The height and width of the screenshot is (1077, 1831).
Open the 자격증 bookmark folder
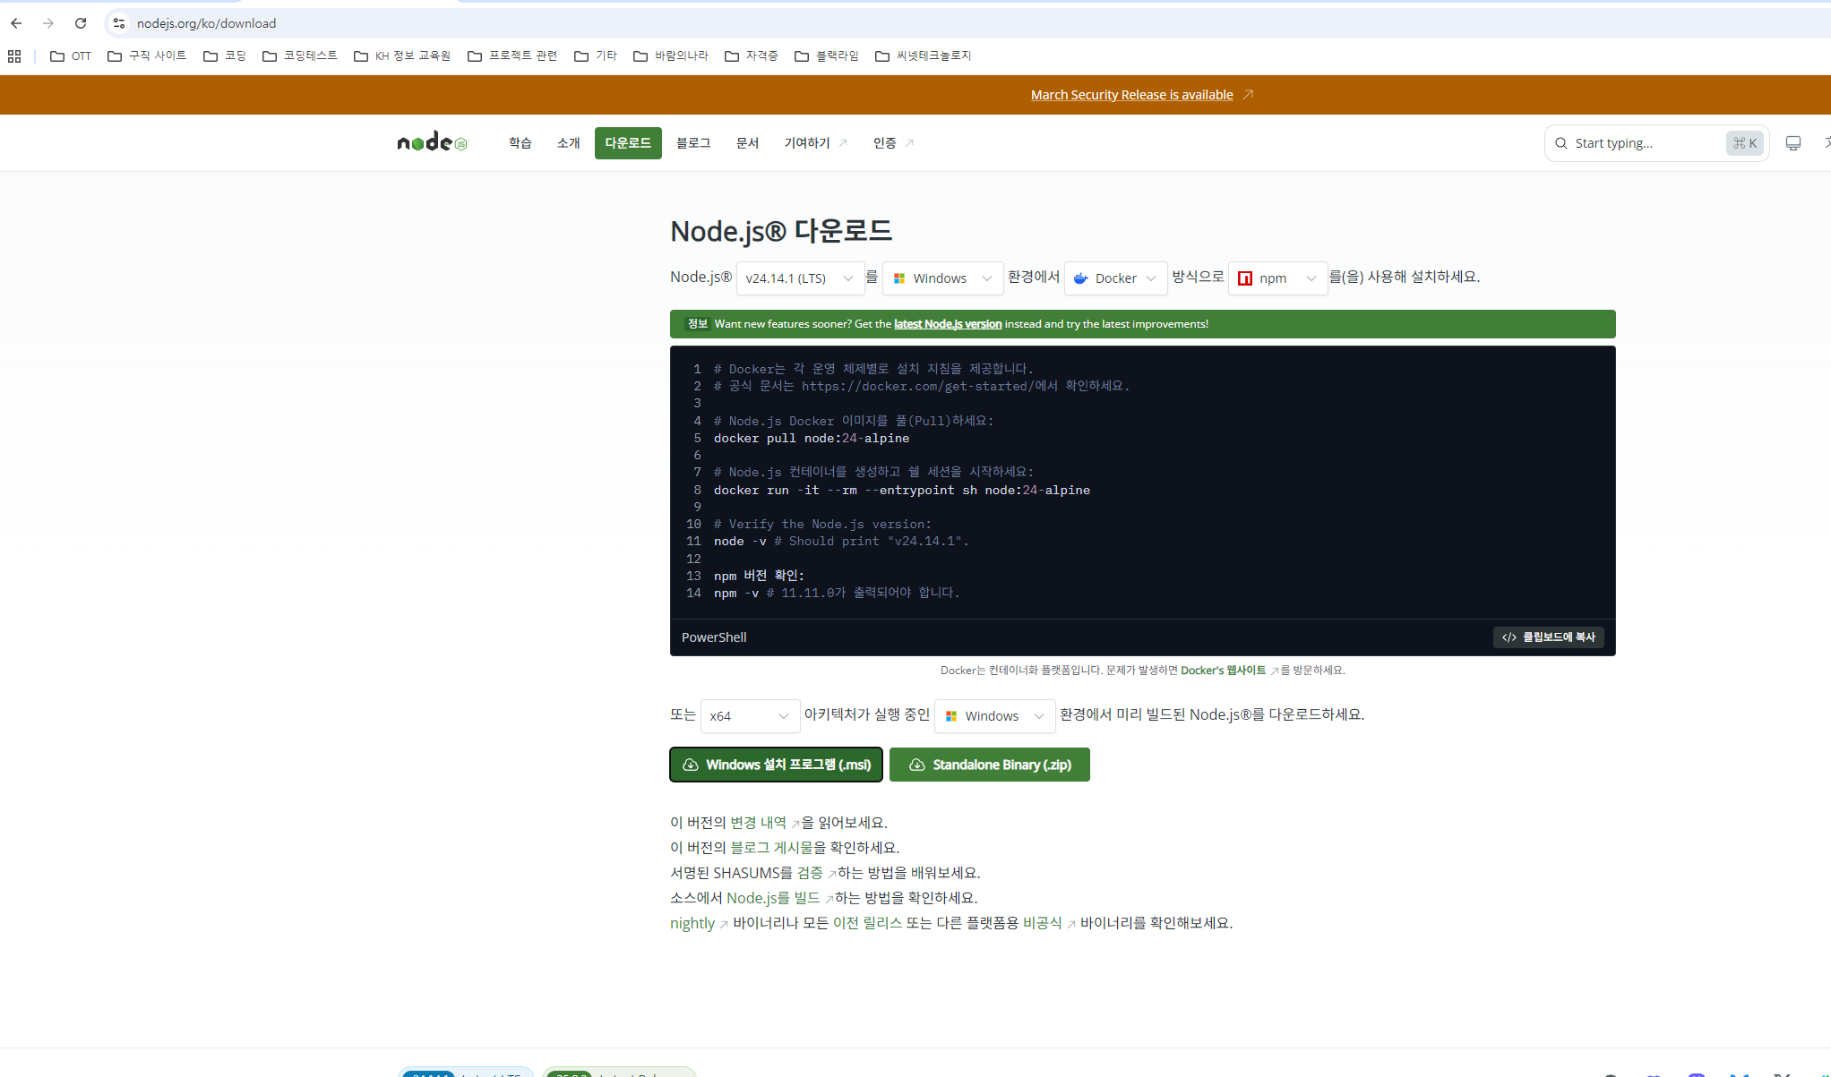[752, 56]
